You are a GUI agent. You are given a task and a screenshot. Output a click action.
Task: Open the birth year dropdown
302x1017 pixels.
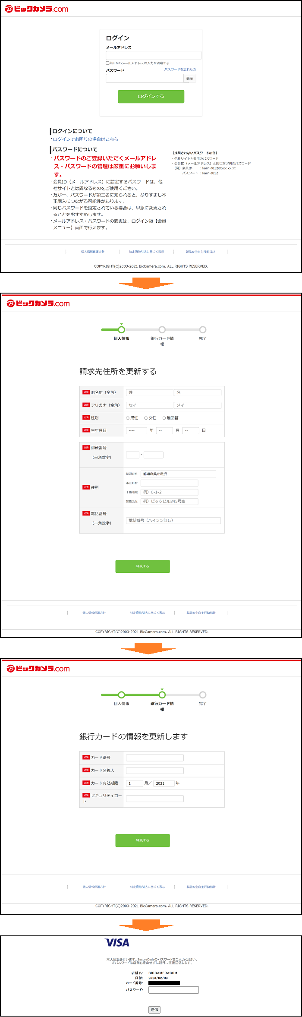click(x=136, y=430)
